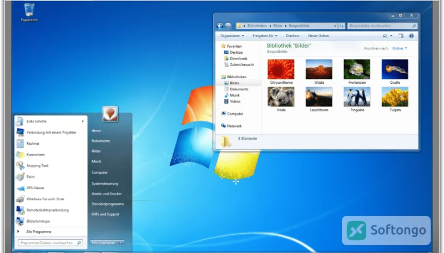444x253 pixels.
Task: Expand the address bar history dropdown arrow
Action: [x=335, y=26]
